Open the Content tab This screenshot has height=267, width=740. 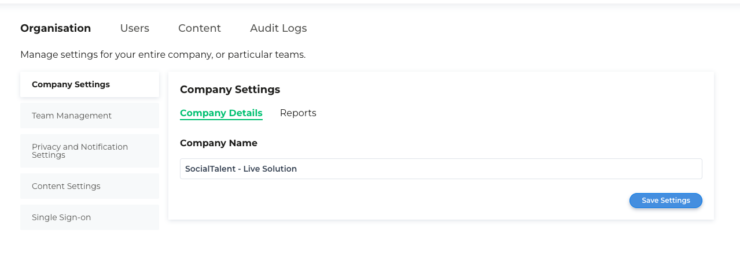click(200, 28)
